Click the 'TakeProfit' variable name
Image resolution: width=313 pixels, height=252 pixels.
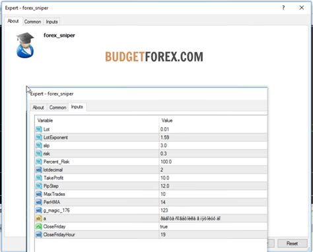53,178
